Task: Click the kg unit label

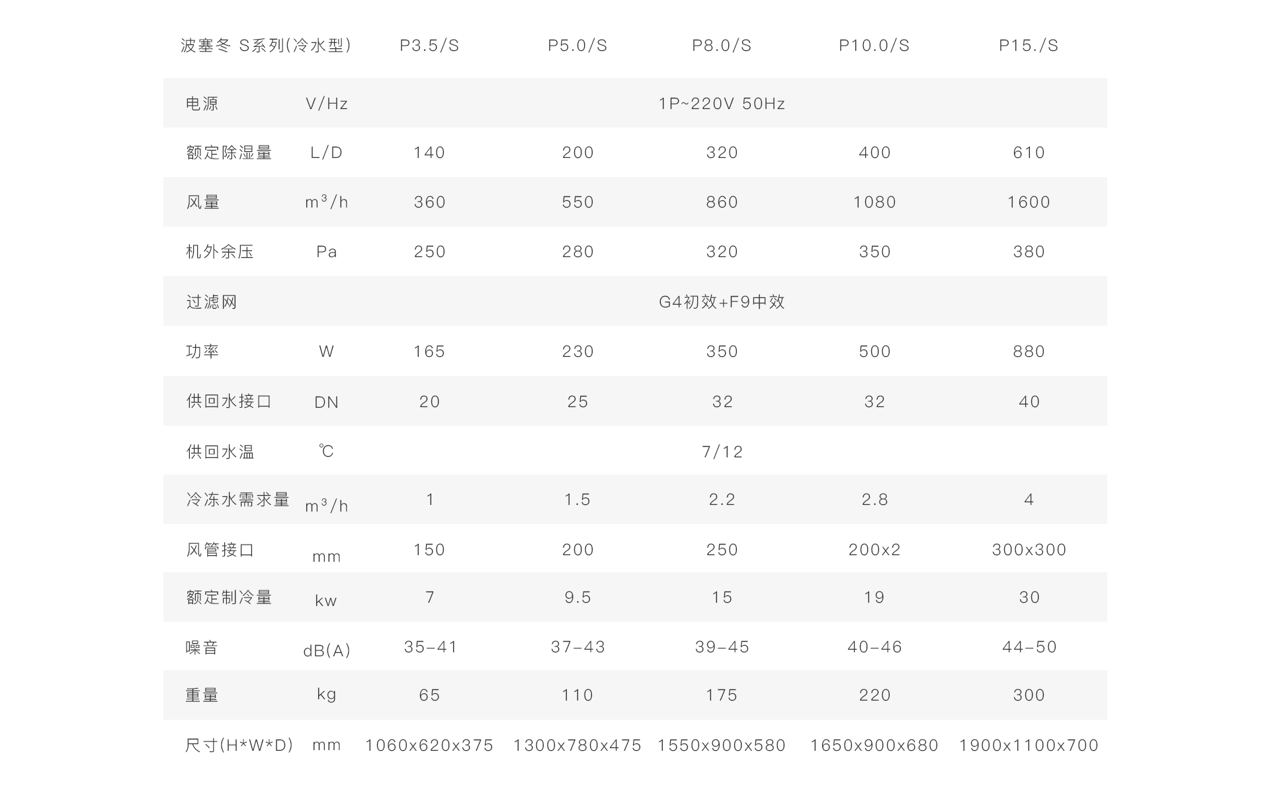Action: (x=327, y=695)
